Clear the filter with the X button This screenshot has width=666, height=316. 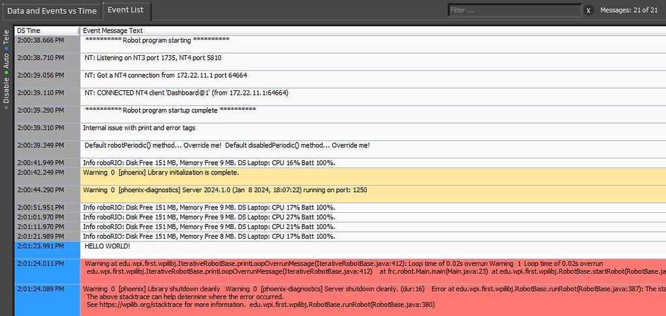point(588,10)
